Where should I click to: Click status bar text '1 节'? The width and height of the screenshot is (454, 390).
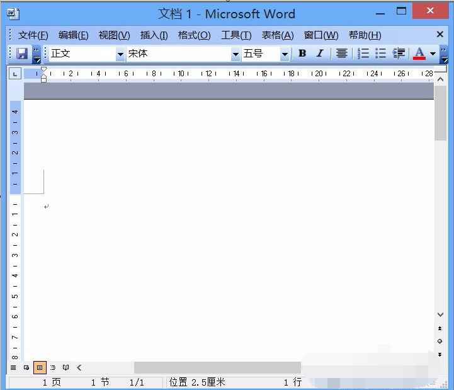[100, 382]
